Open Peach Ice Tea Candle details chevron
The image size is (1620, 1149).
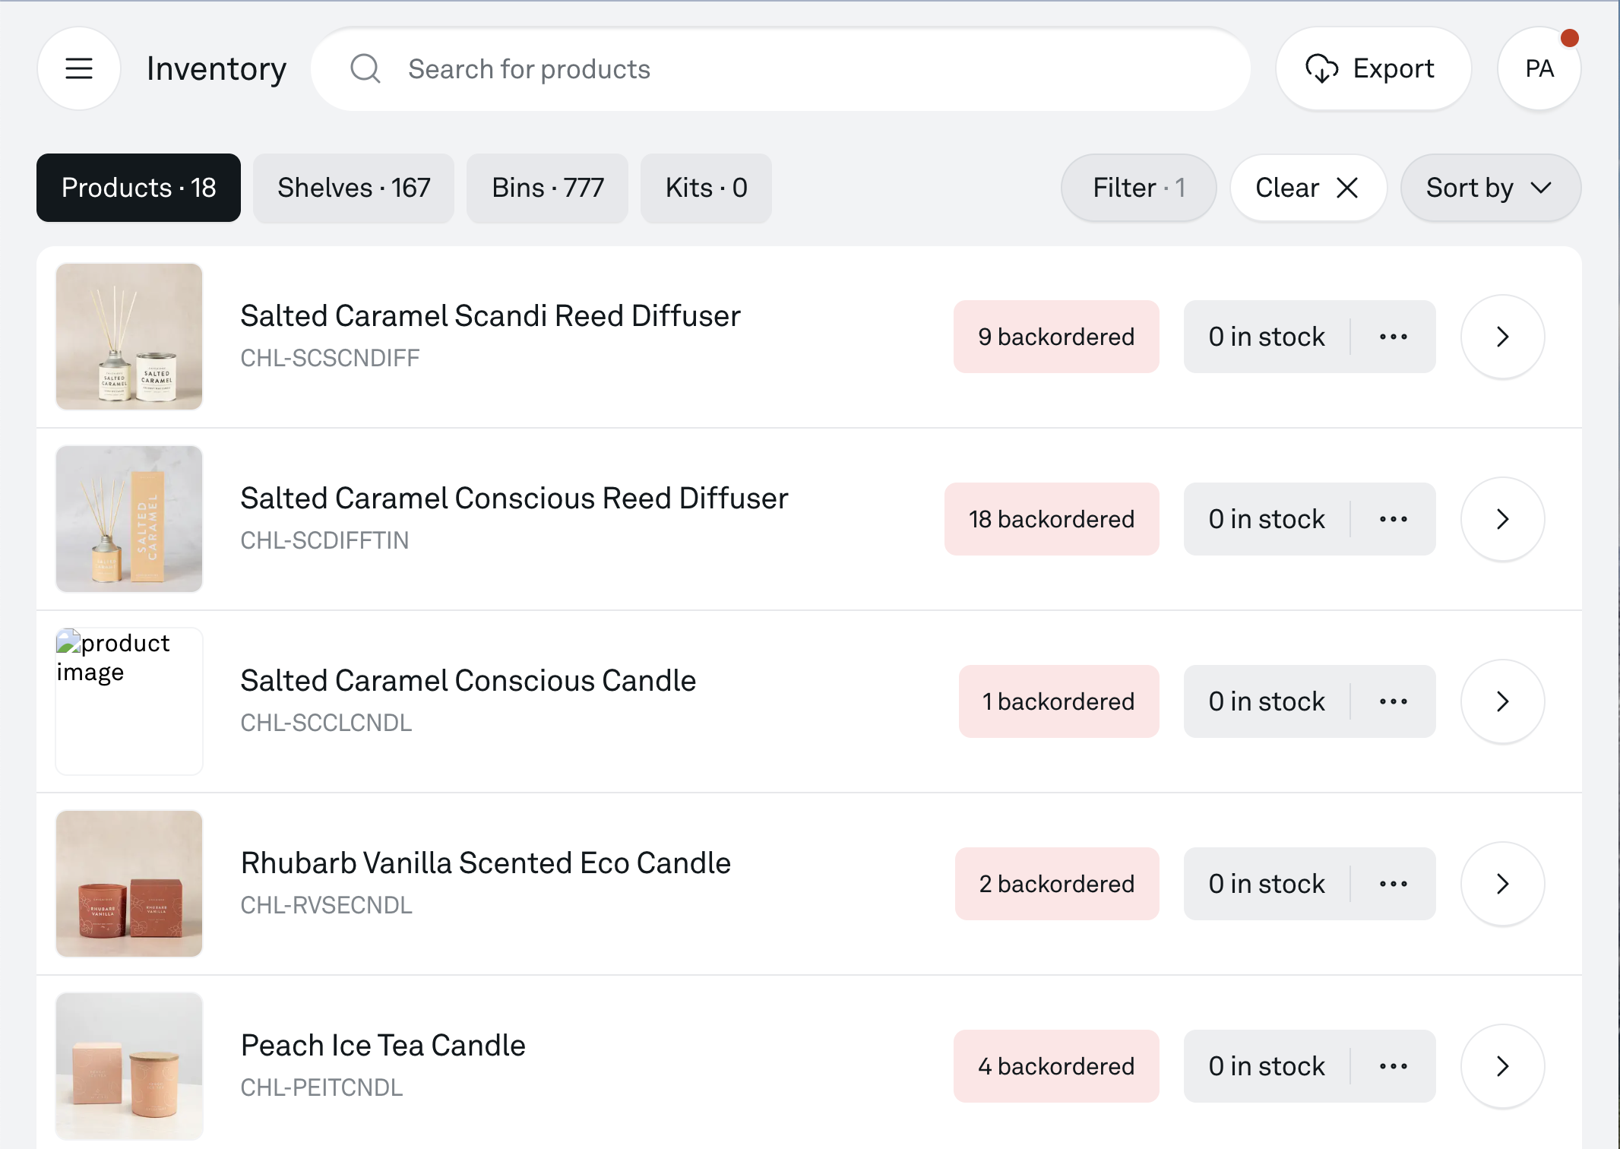click(1501, 1066)
